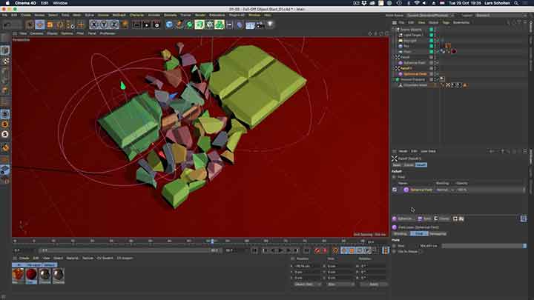Screen dimensions: 534x300
Task: Open the Layout dropdown
Action: pos(499,16)
